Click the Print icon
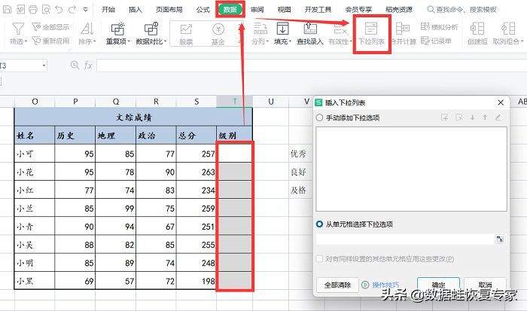The height and width of the screenshot is (311, 527). (33, 10)
